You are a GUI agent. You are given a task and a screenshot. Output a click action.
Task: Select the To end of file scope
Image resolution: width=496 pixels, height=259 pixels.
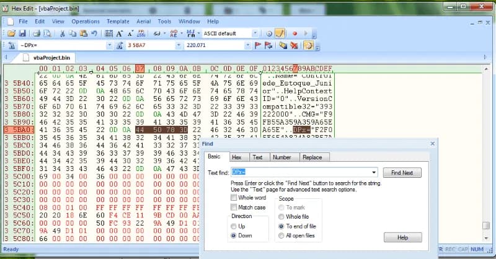click(x=281, y=226)
